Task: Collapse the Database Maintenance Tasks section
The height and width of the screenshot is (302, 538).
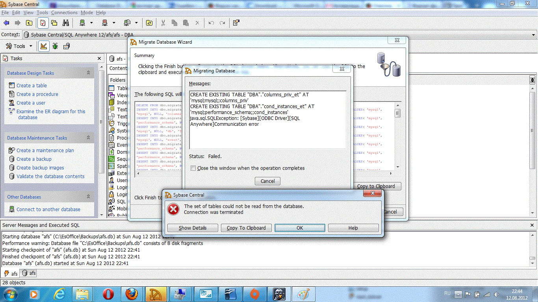Action: tap(88, 138)
